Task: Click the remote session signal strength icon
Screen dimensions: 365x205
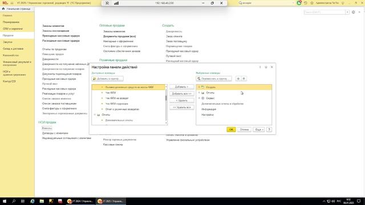Action: pyautogui.click(x=116, y=3)
